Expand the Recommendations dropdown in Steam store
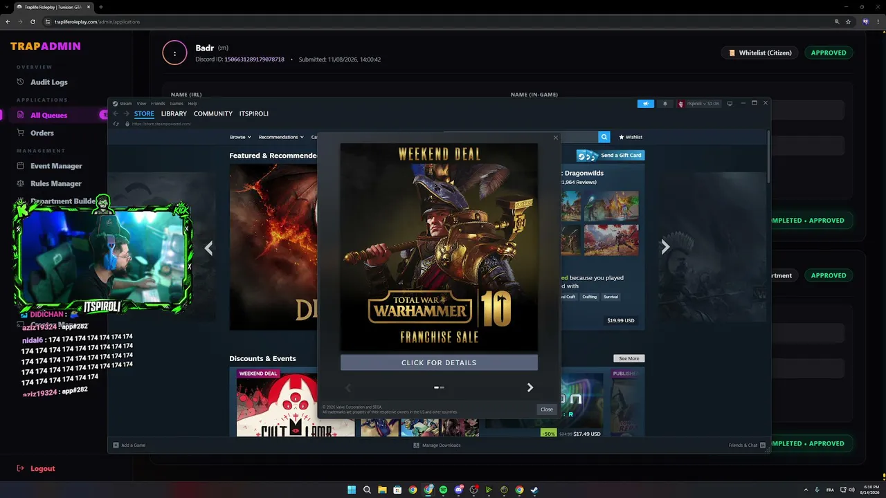 click(x=281, y=137)
